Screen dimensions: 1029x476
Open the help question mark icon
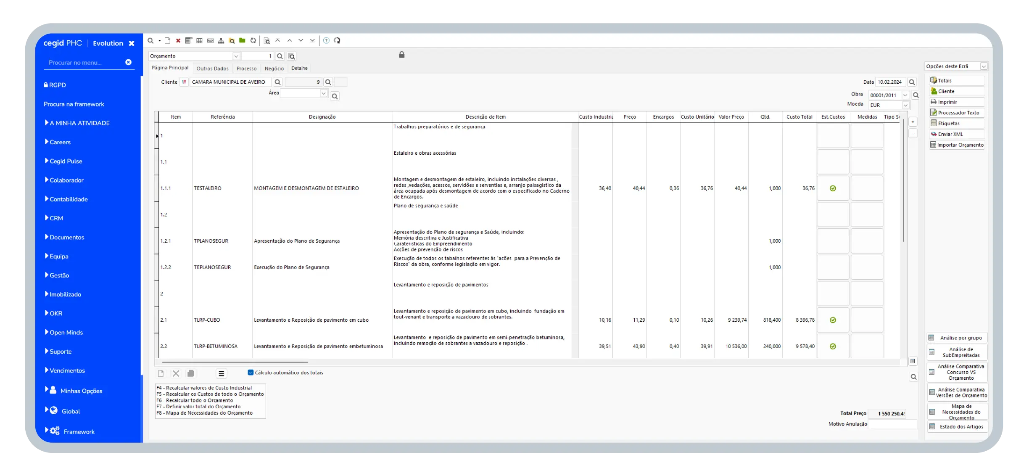coord(326,41)
